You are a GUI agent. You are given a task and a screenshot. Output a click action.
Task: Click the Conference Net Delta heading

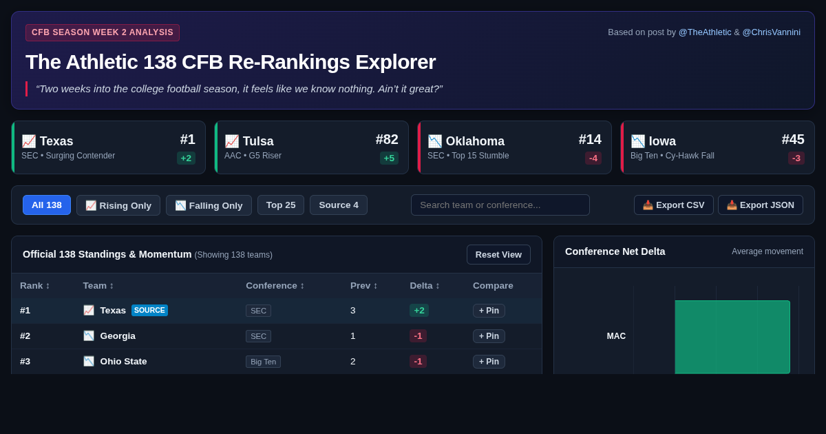pos(615,251)
